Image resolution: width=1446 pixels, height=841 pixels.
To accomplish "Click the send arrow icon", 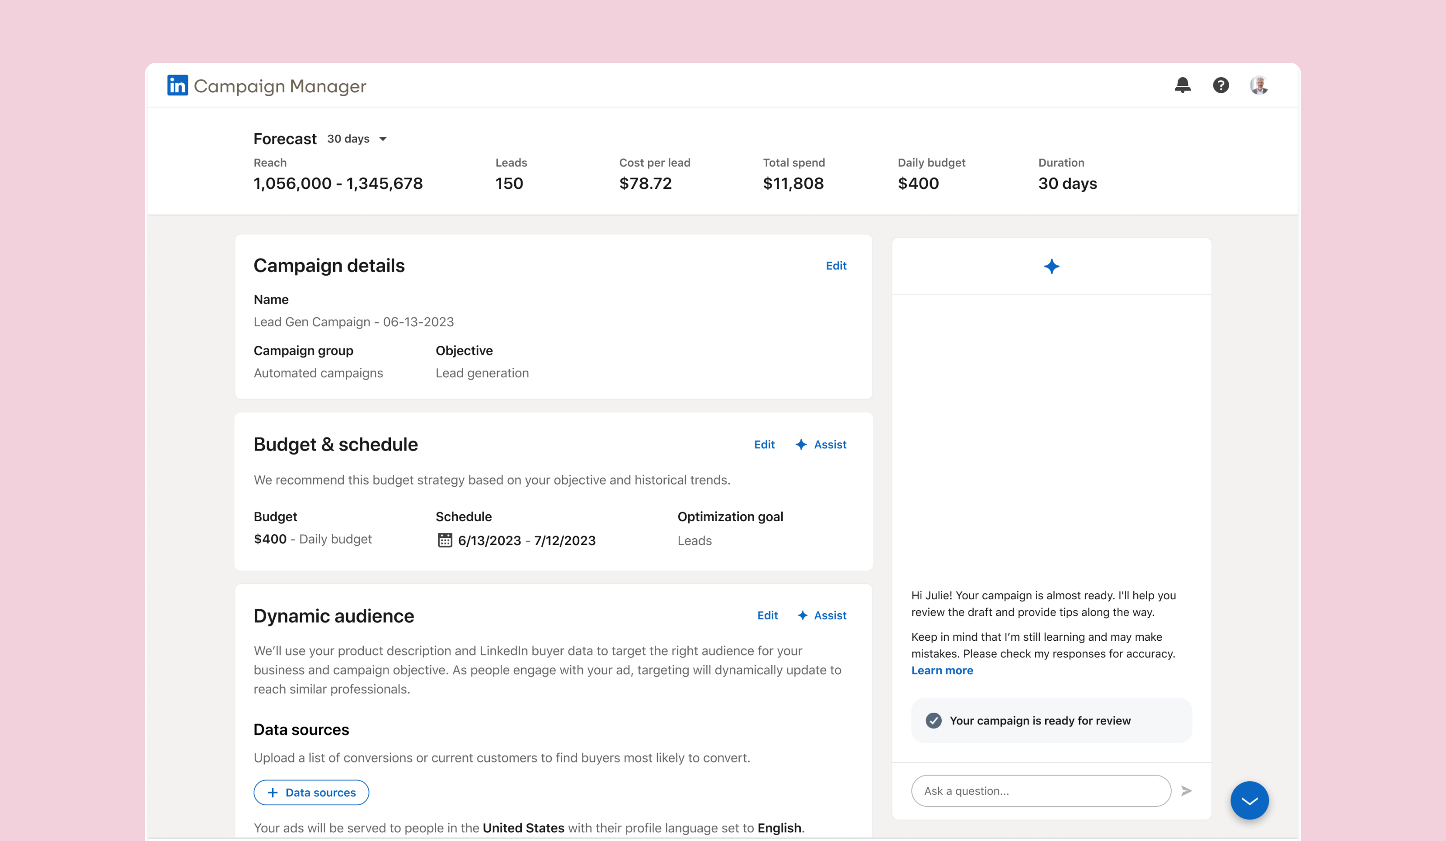I will coord(1187,791).
